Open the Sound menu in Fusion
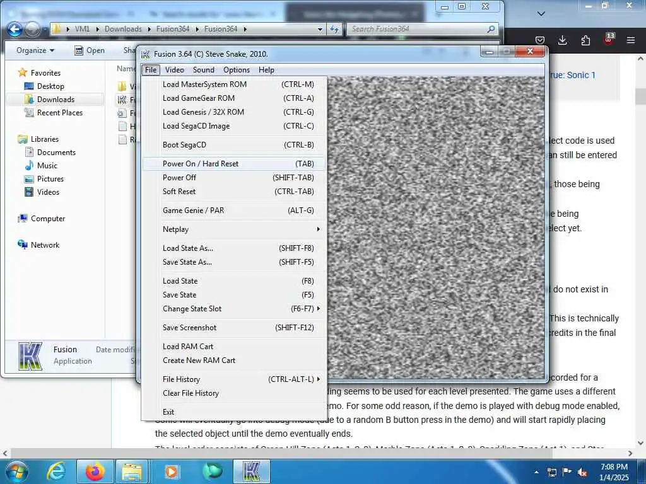The height and width of the screenshot is (484, 646). pyautogui.click(x=204, y=70)
